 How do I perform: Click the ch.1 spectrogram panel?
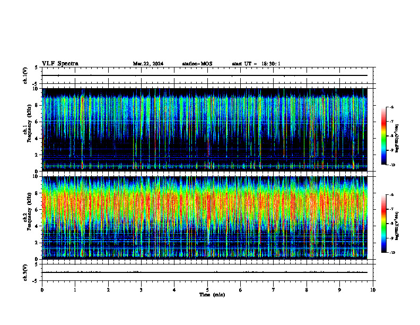(x=205, y=130)
